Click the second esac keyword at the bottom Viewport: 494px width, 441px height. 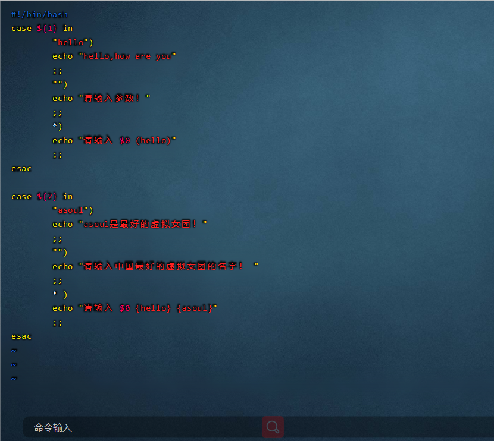coord(21,336)
